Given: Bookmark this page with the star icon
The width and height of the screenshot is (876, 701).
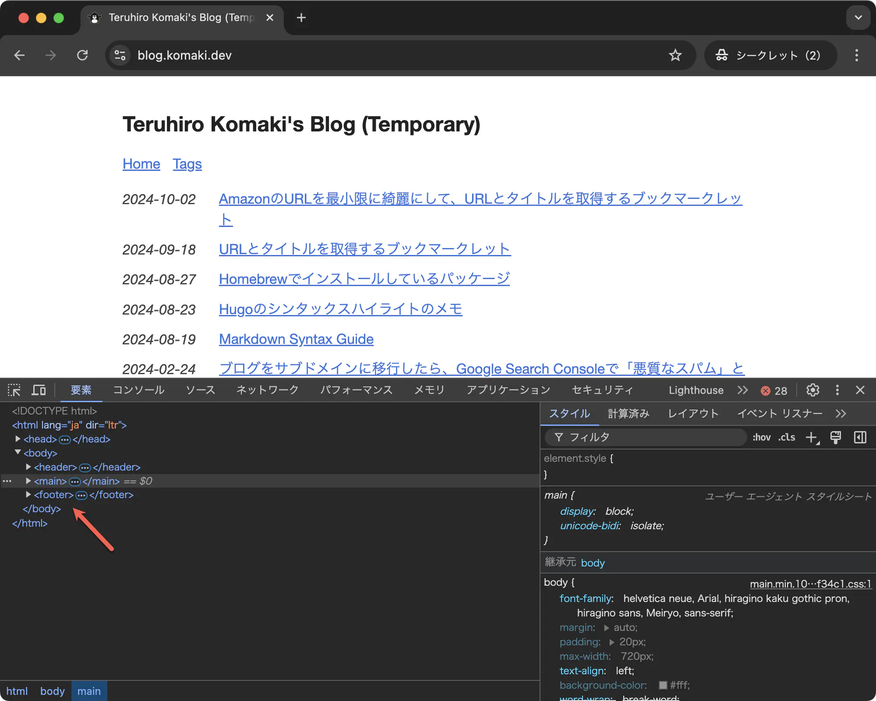Looking at the screenshot, I should (675, 55).
